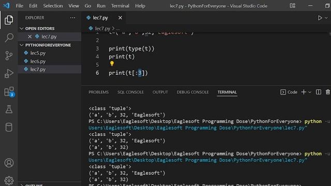Open the Terminal menu
The image size is (331, 186).
click(x=120, y=6)
